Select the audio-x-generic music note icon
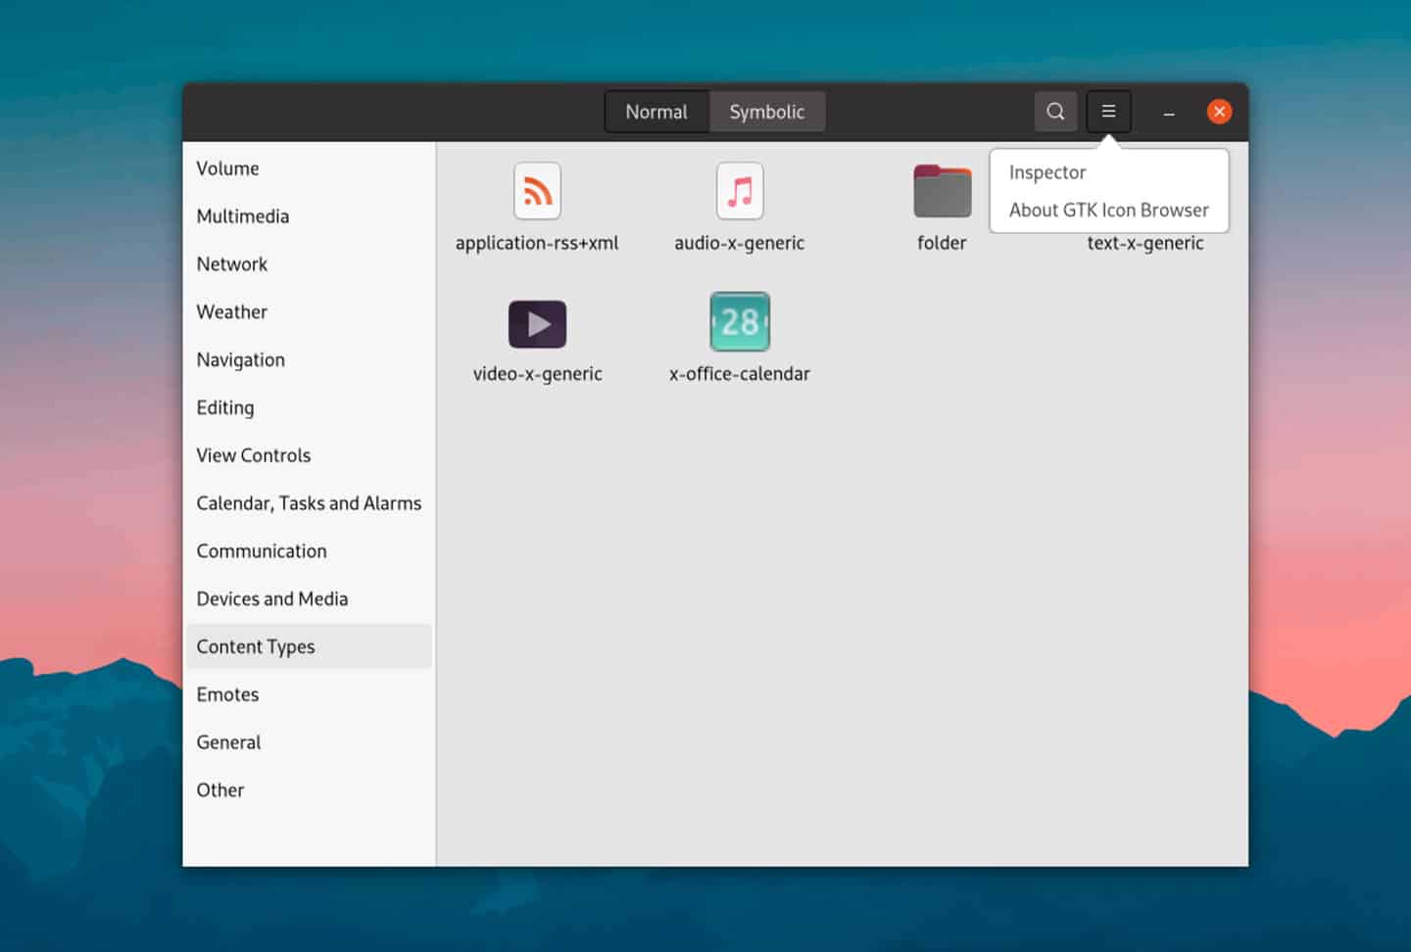 tap(740, 191)
